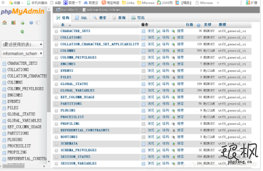Click the green reload navigation icon
263x171 pixels.
tap(22, 32)
